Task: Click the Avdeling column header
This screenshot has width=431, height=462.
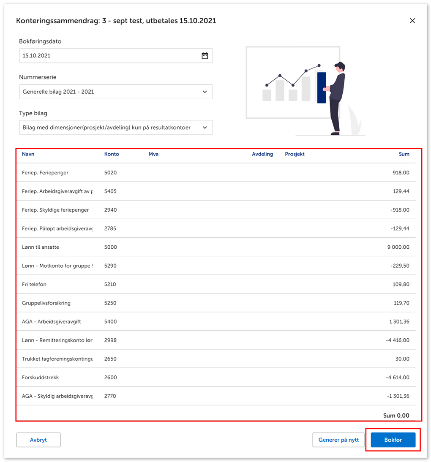Action: (x=262, y=154)
